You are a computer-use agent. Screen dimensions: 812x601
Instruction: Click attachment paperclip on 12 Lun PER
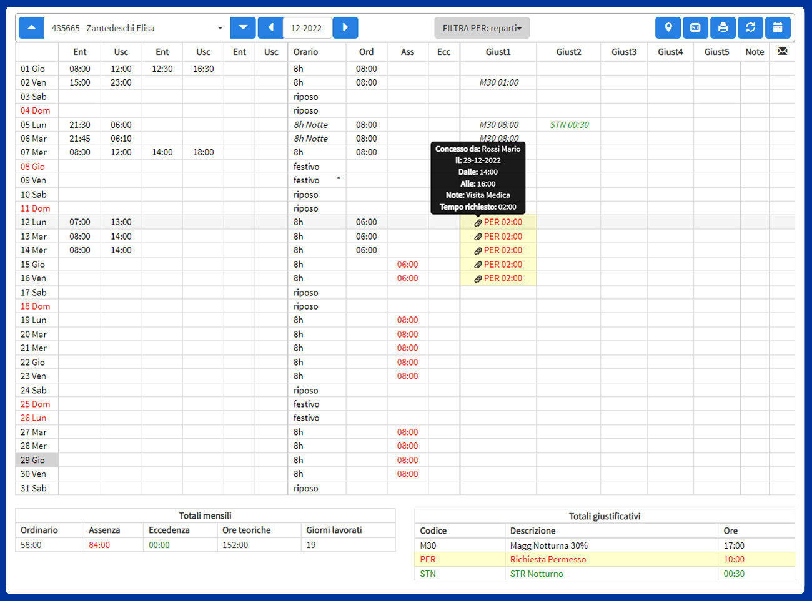coord(478,223)
